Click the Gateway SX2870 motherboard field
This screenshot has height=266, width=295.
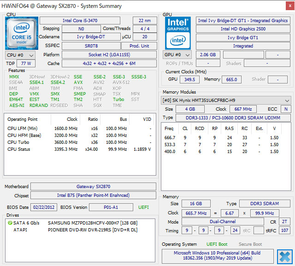(93, 186)
